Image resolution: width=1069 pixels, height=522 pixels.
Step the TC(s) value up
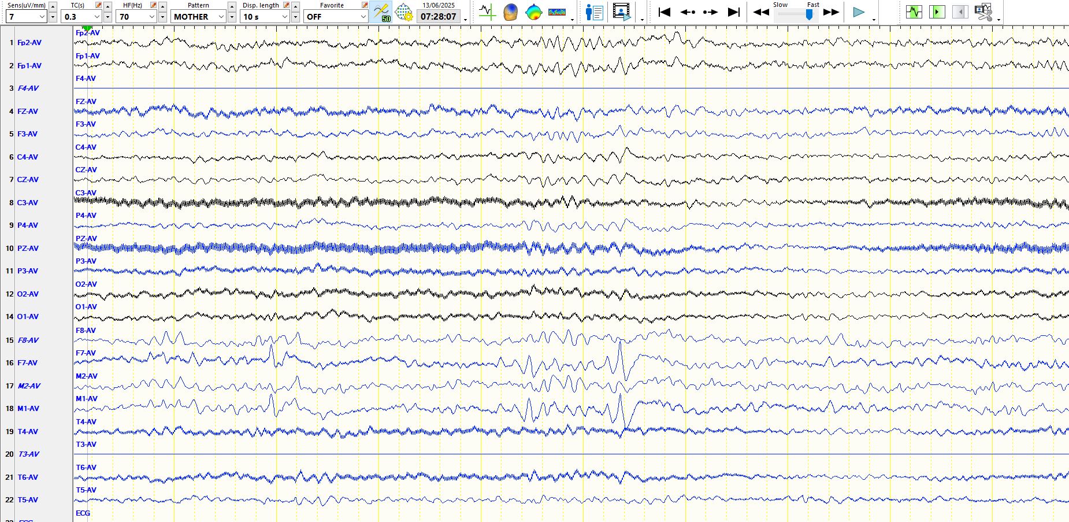[107, 6]
